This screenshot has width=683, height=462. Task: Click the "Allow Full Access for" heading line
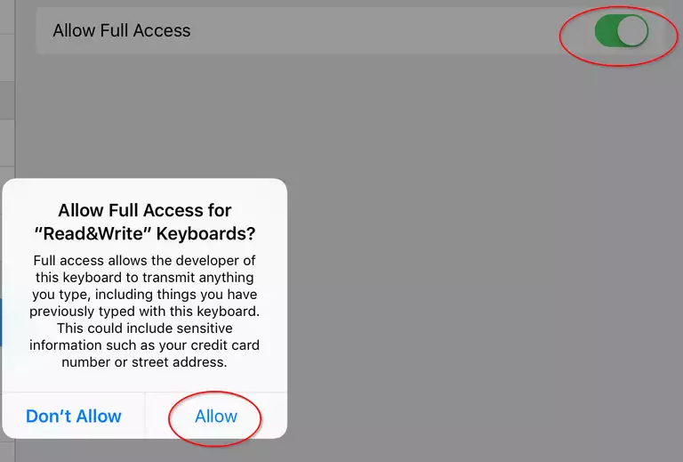coord(145,210)
